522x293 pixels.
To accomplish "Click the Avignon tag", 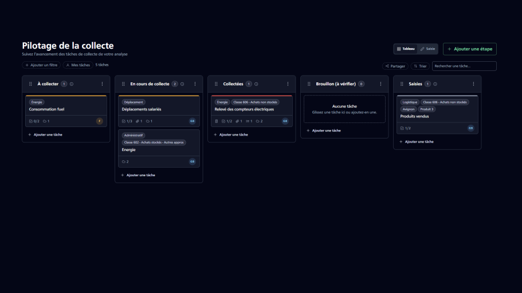I will [409, 109].
